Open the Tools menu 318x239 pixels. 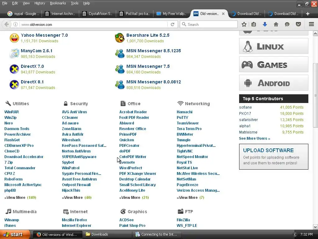tap(75, 3)
